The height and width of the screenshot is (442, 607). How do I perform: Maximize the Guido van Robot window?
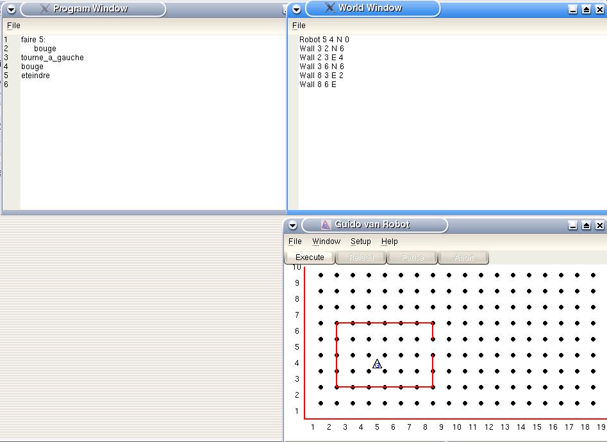click(586, 225)
